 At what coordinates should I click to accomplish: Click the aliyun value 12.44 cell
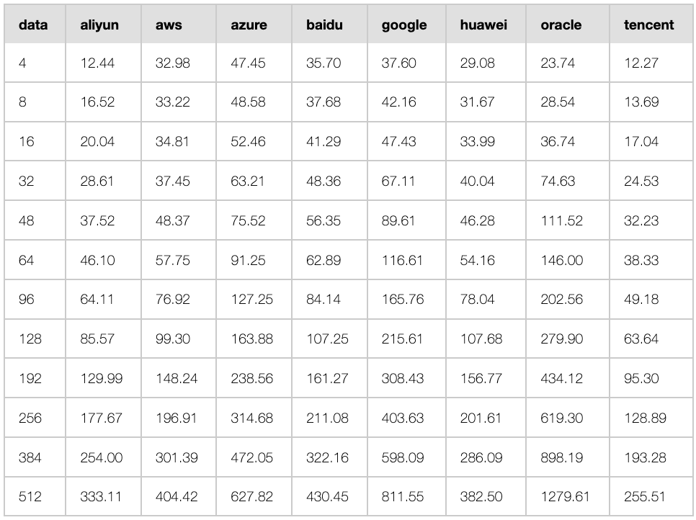click(104, 63)
